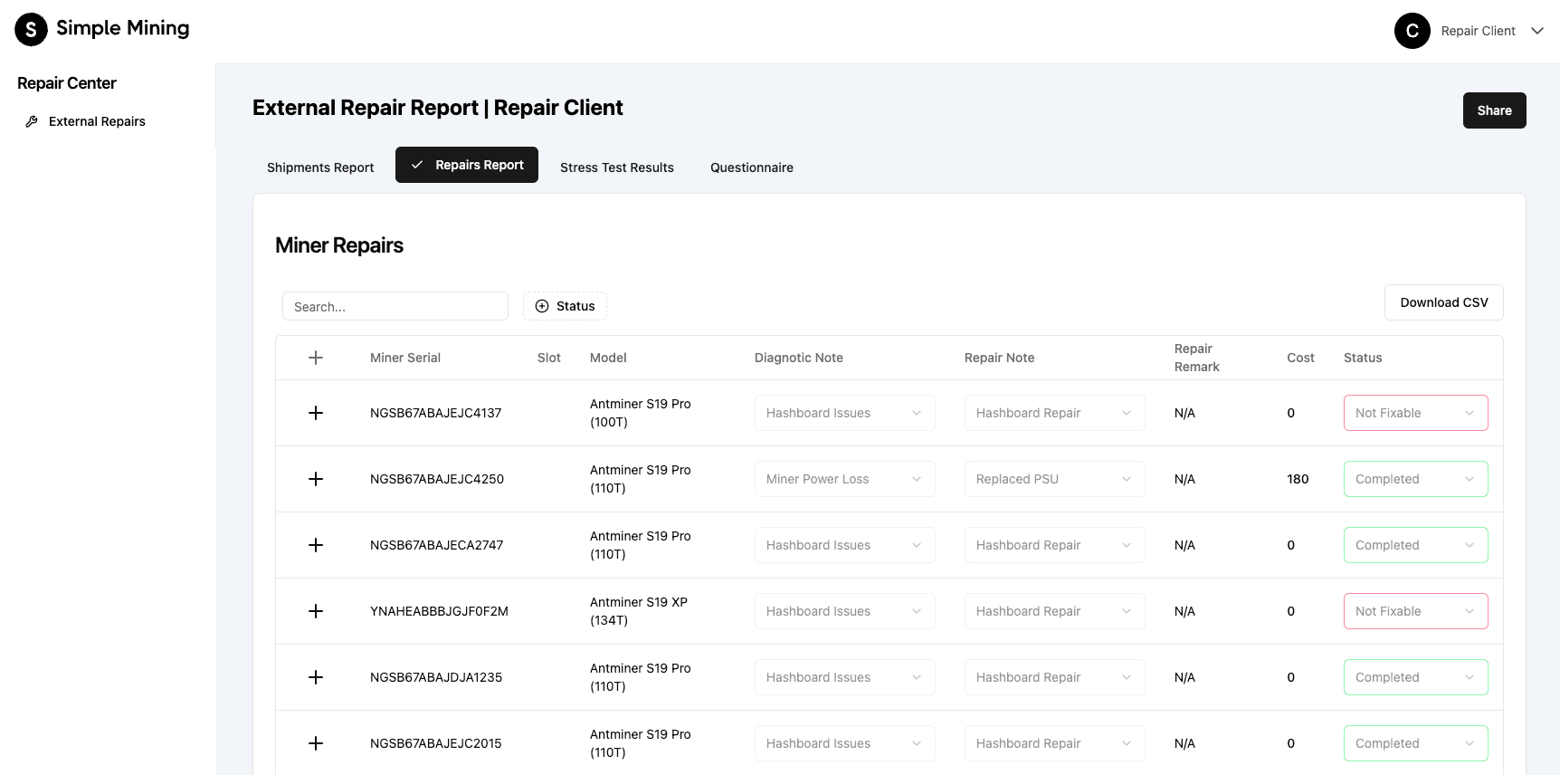Open External Repairs sidebar link
Image resolution: width=1560 pixels, height=775 pixels.
[x=97, y=121]
